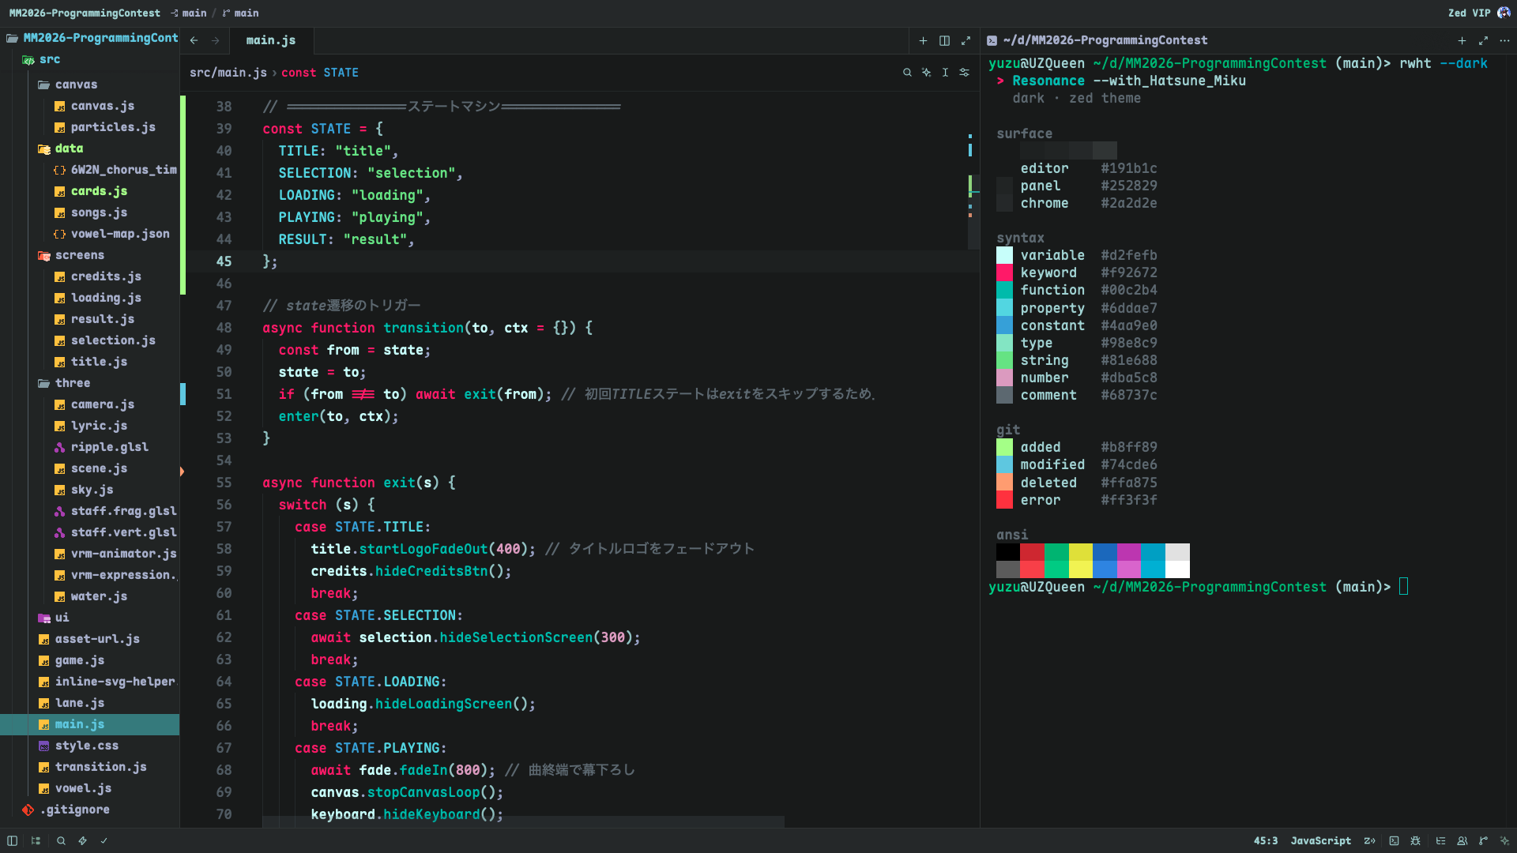Open ripple.glsl in file tree

coord(89,447)
